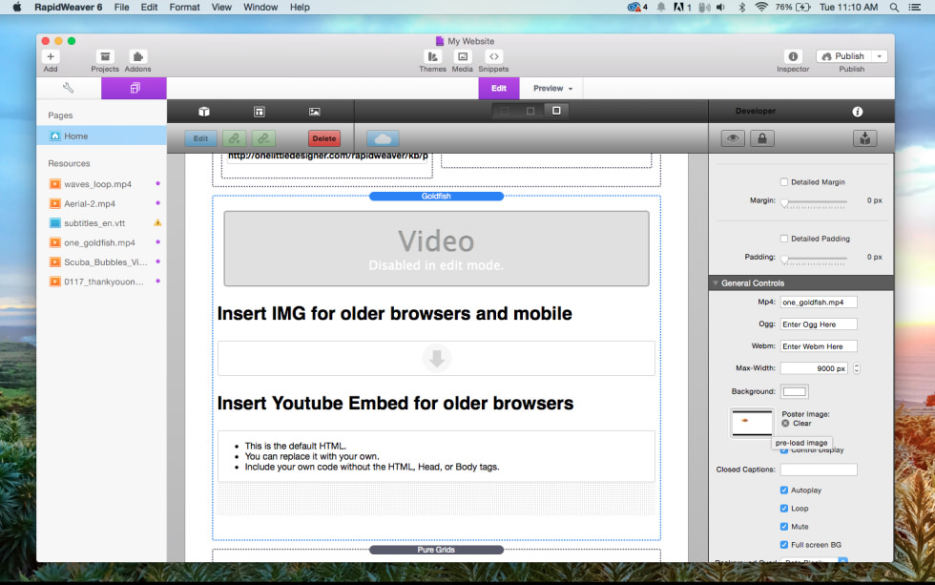Select the wrench settings sidebar tab
This screenshot has height=585, width=935.
click(x=69, y=88)
